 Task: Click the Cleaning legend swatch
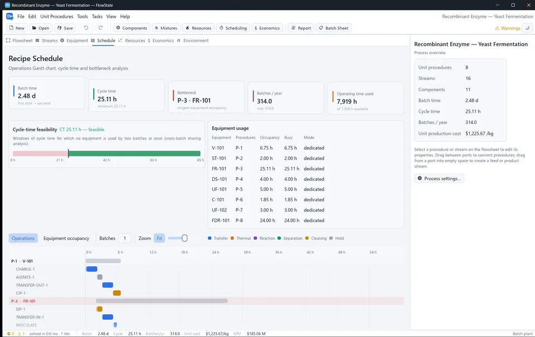pyautogui.click(x=307, y=238)
